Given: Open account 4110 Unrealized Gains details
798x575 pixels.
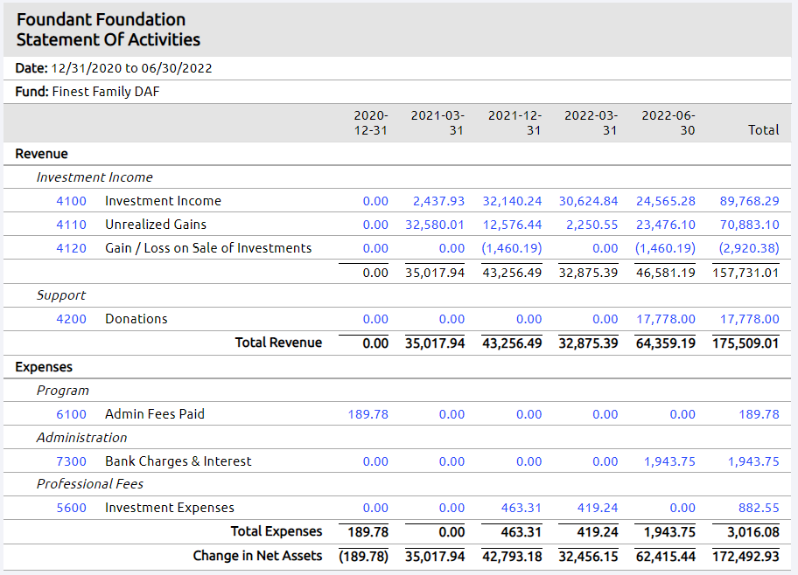Looking at the screenshot, I should click(71, 224).
